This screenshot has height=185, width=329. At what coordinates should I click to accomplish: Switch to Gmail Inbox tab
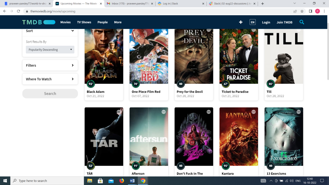coord(130,4)
